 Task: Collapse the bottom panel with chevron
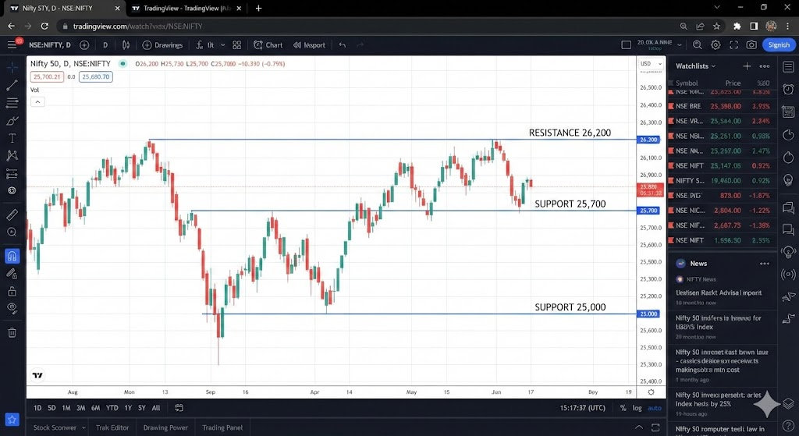(638, 427)
